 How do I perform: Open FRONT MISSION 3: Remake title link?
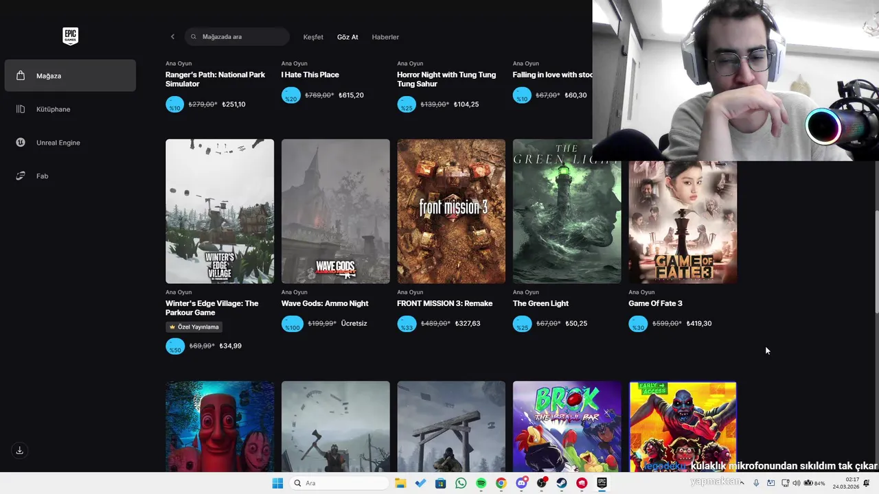[x=445, y=303]
